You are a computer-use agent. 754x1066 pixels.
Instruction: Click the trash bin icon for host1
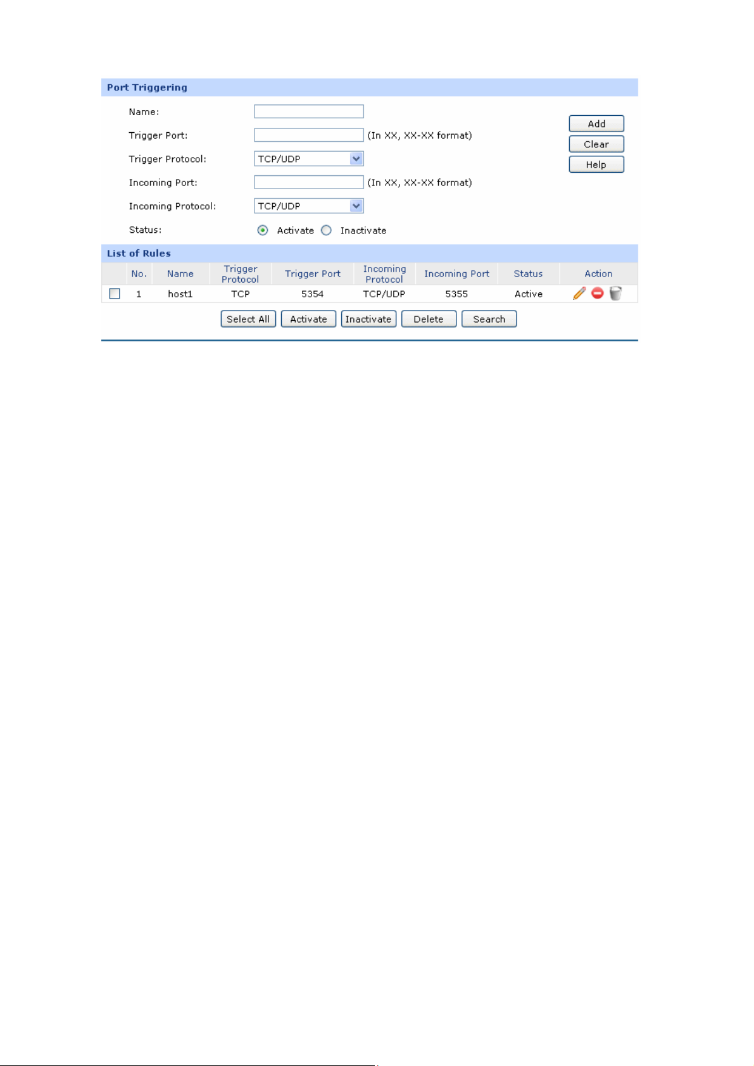click(x=615, y=294)
